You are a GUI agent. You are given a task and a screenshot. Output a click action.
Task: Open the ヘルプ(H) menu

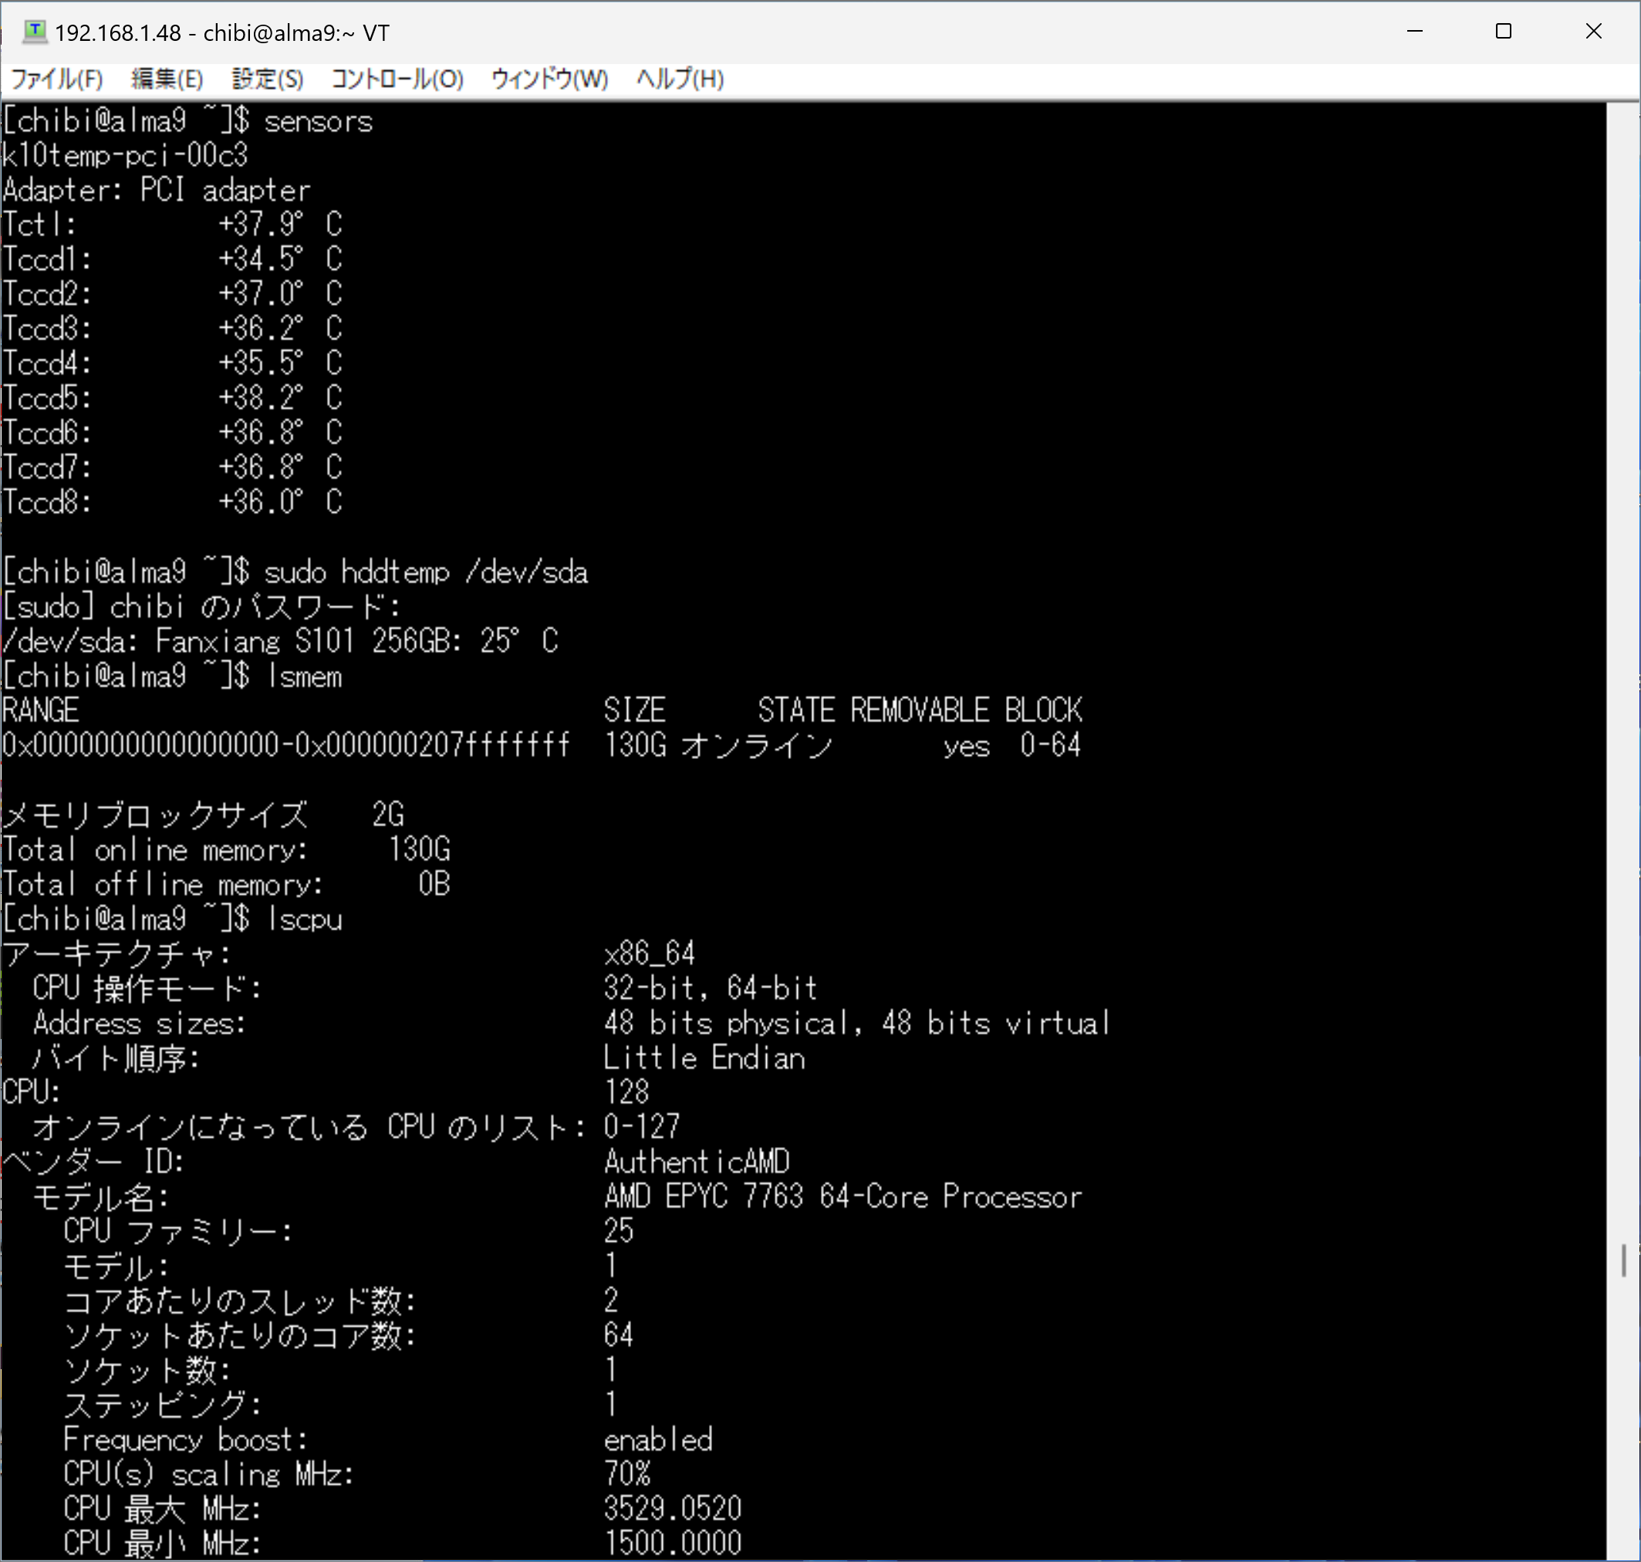coord(680,79)
